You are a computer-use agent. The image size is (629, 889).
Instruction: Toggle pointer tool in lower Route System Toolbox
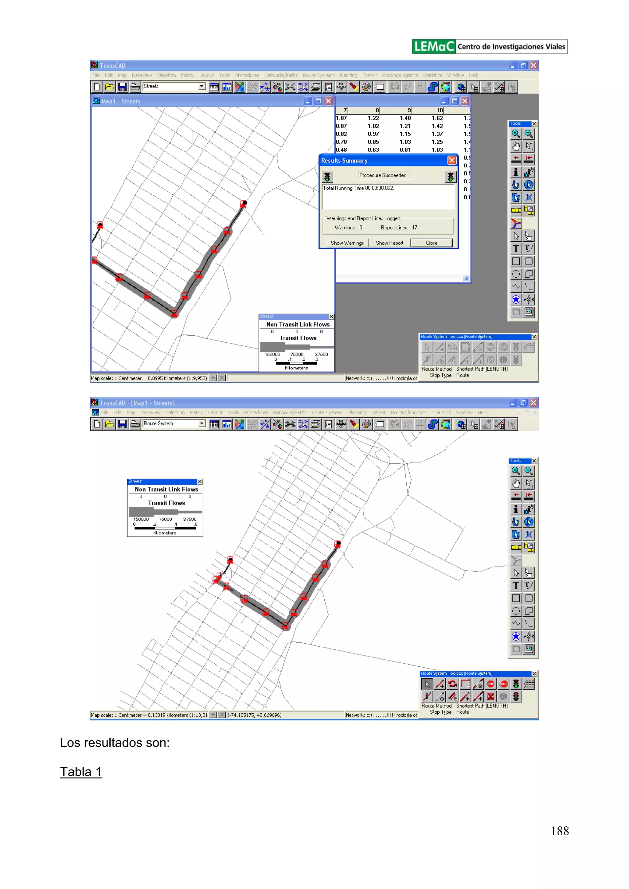click(427, 684)
